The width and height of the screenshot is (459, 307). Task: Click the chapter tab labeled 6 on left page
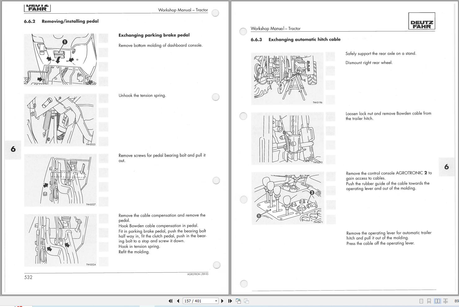coord(13,150)
